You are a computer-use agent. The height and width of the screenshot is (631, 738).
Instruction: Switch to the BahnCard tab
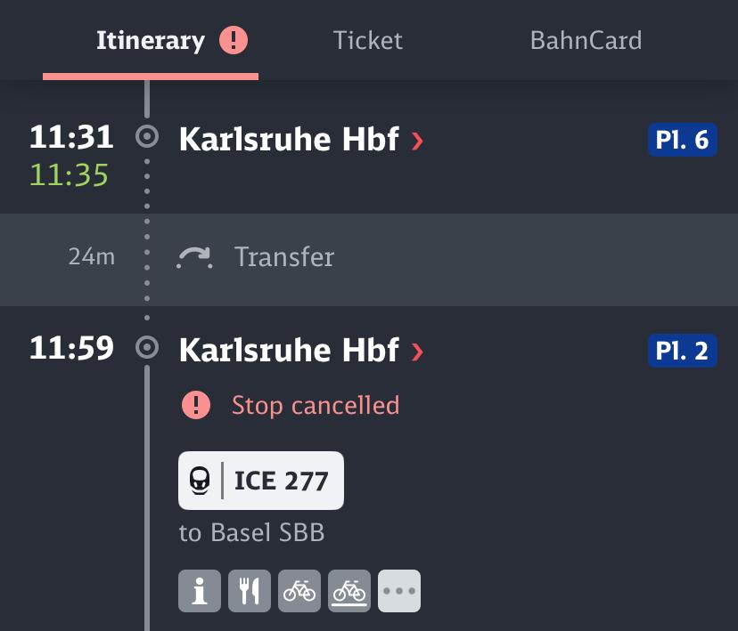click(586, 41)
